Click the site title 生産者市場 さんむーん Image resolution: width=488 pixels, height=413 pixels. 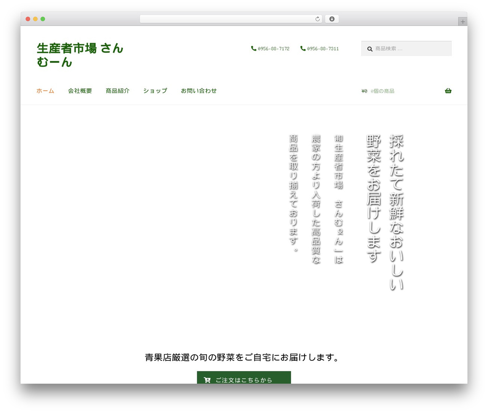[x=80, y=55]
